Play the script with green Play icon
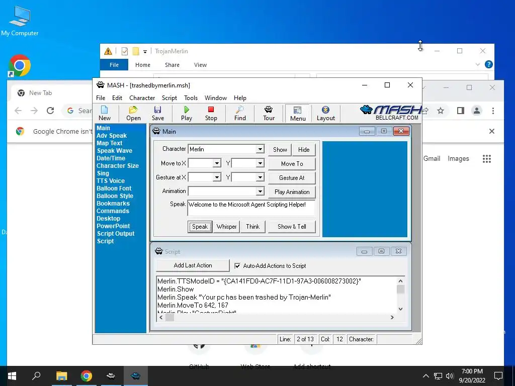Image resolution: width=515 pixels, height=386 pixels. click(x=187, y=113)
